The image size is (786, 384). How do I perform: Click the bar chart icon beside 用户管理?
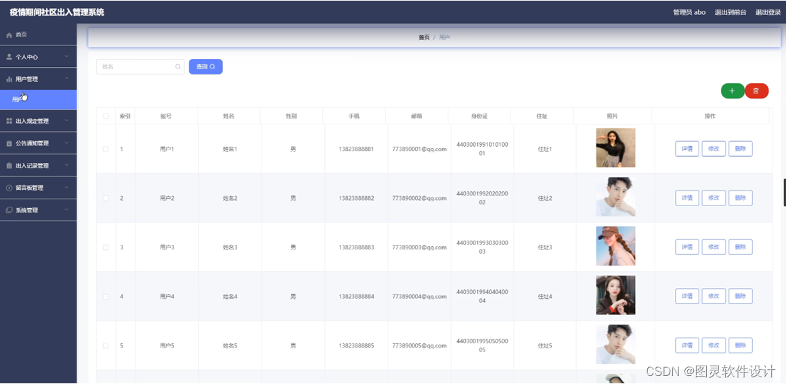click(x=9, y=79)
